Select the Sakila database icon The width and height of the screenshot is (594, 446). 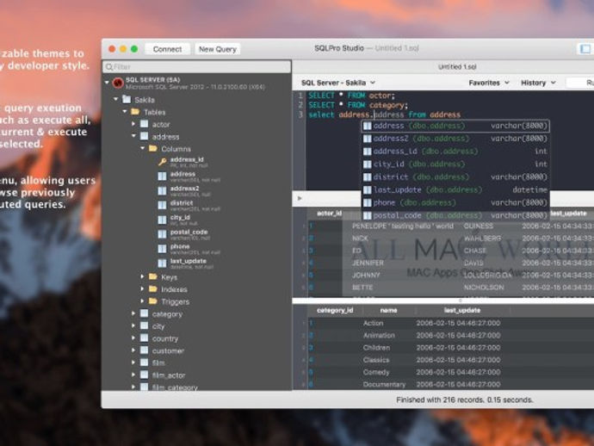point(127,99)
